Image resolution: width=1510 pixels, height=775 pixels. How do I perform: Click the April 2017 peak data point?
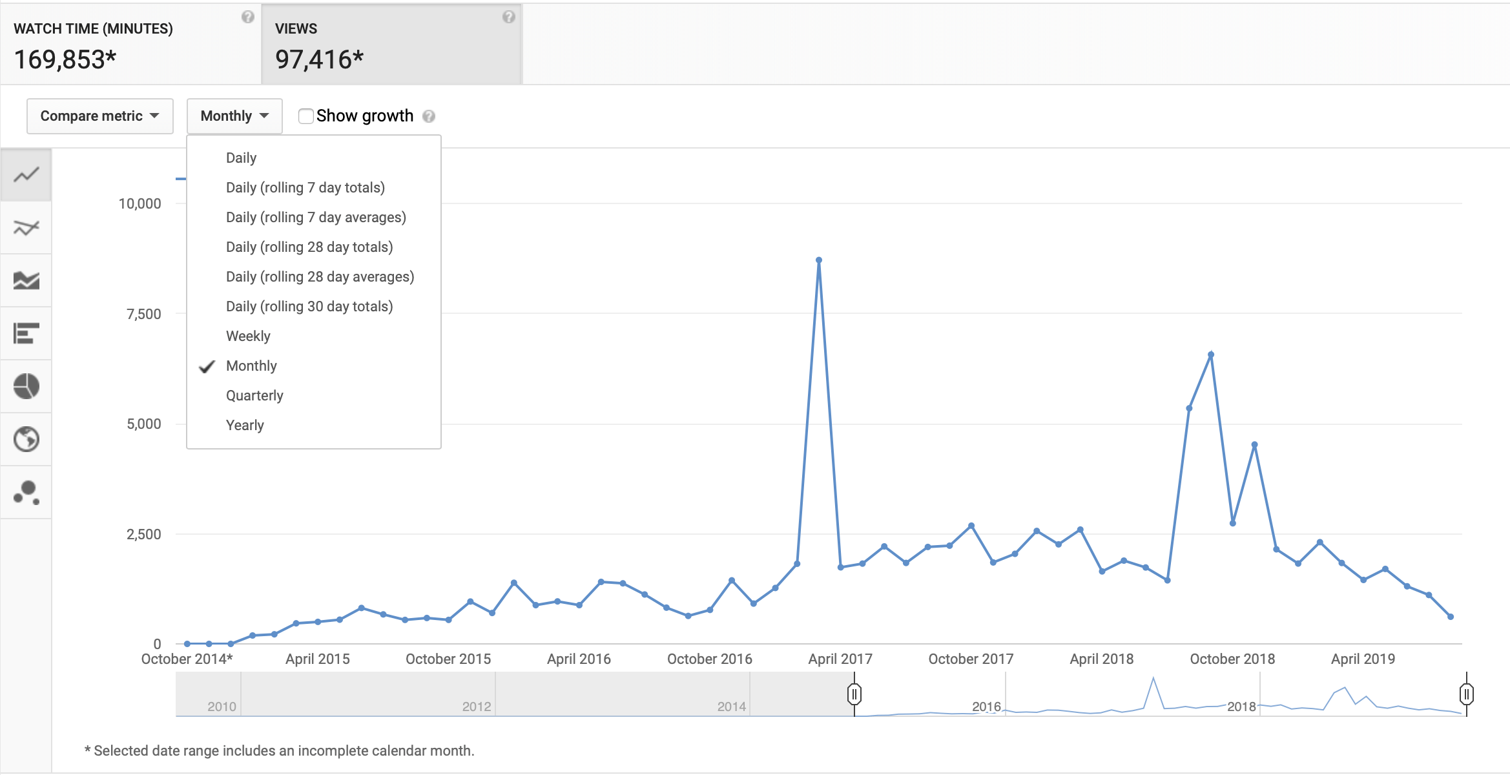coord(818,260)
